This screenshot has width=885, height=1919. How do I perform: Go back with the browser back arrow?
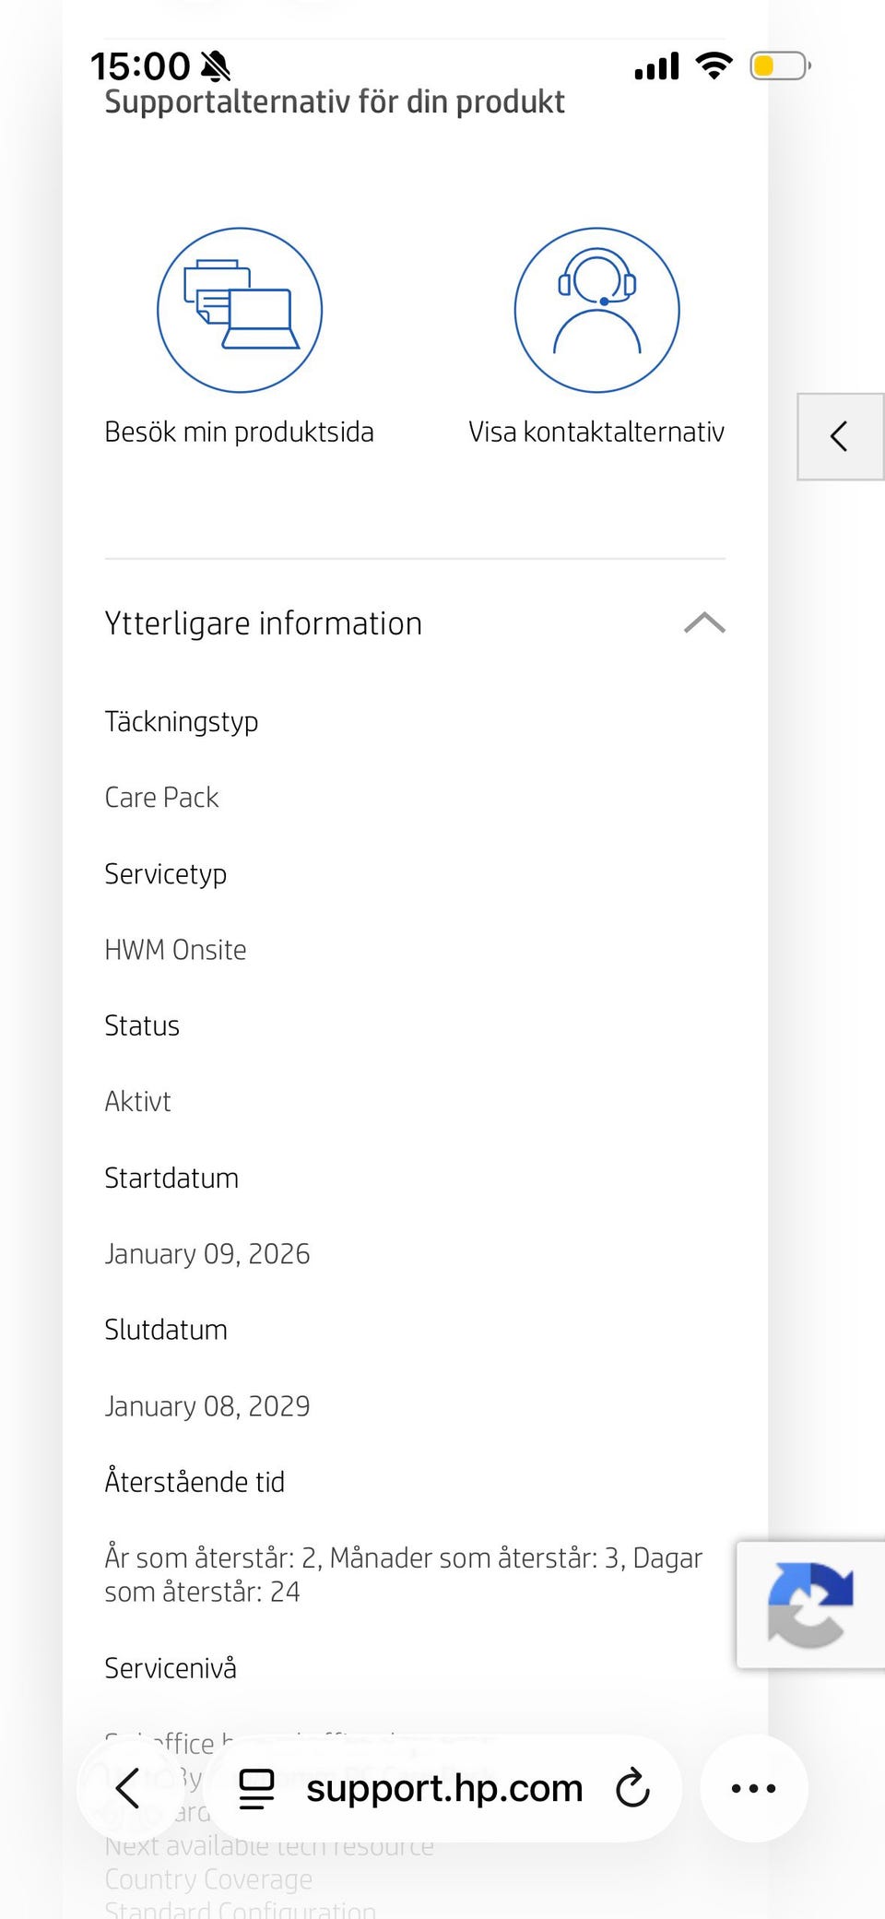(x=128, y=1788)
